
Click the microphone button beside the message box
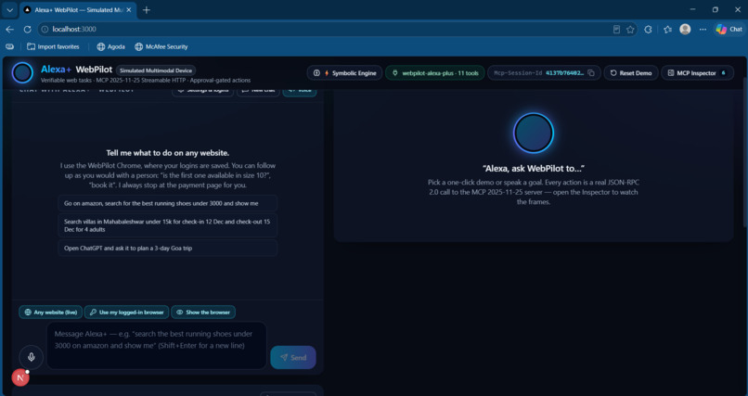coord(31,357)
